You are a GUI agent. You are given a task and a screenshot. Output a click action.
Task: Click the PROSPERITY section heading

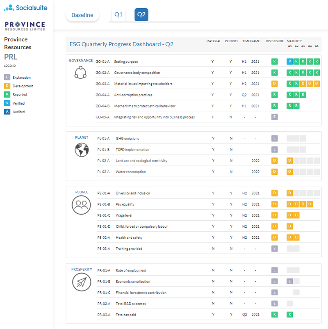click(82, 270)
